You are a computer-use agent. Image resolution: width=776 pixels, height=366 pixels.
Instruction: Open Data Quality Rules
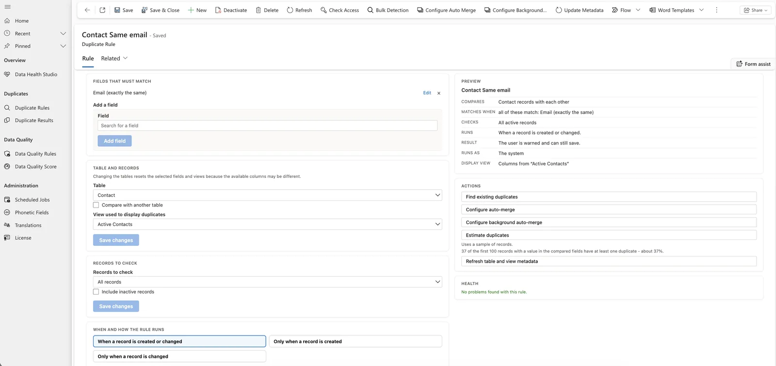coord(36,154)
